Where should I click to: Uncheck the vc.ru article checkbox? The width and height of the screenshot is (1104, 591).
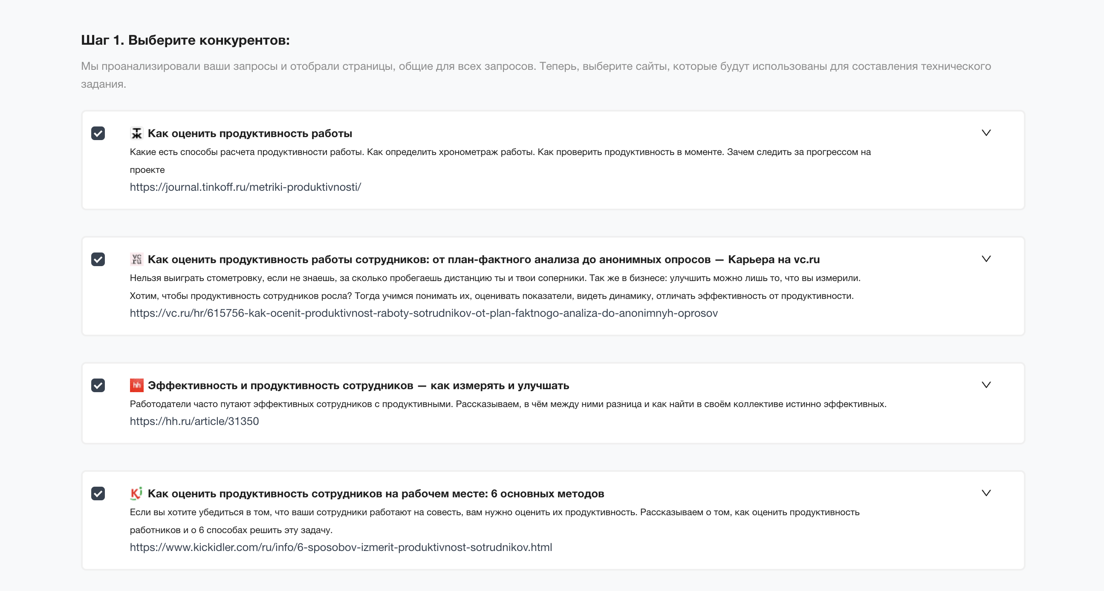pyautogui.click(x=99, y=259)
